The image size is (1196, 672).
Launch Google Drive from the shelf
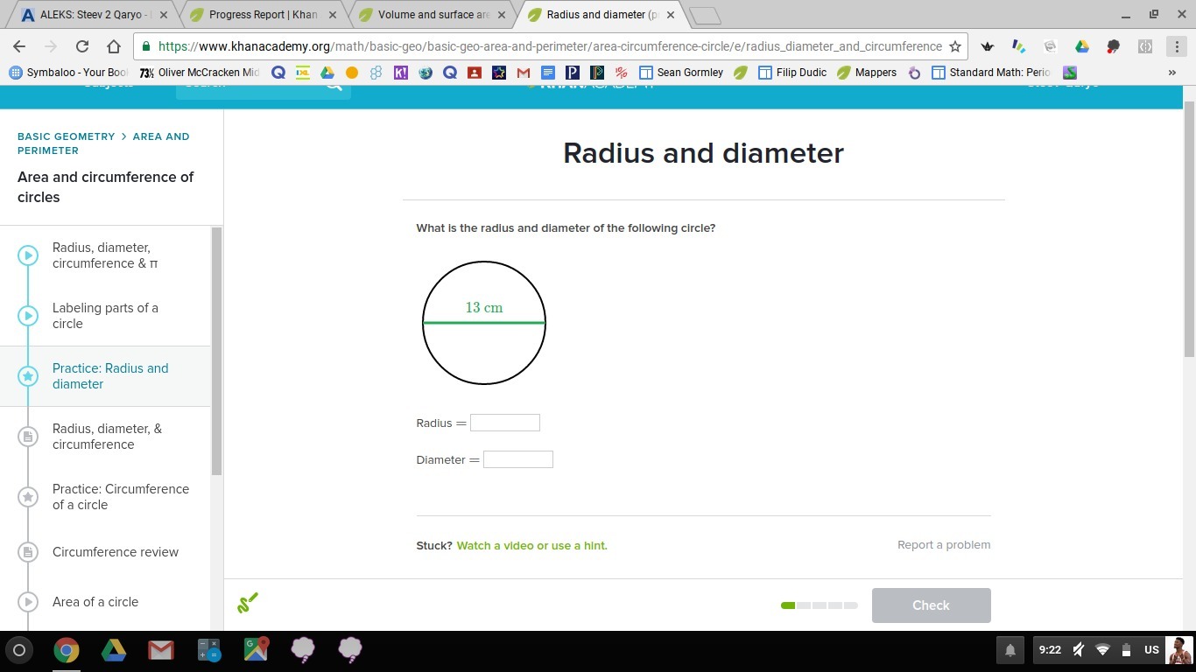(x=114, y=649)
